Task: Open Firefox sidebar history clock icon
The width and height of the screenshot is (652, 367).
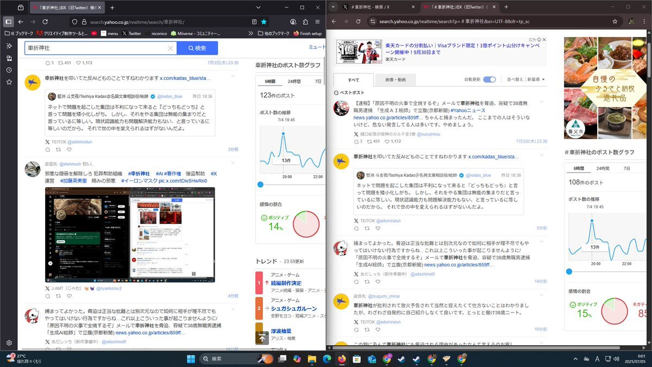Action: click(9, 70)
